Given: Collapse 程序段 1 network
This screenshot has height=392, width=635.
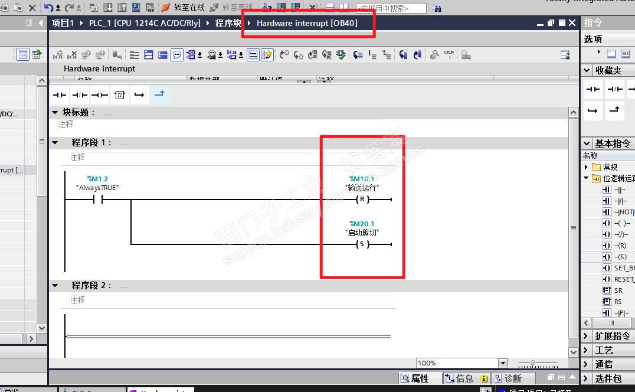Looking at the screenshot, I should [x=55, y=142].
